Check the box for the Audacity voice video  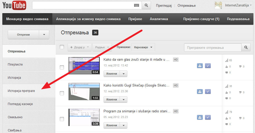62,67
